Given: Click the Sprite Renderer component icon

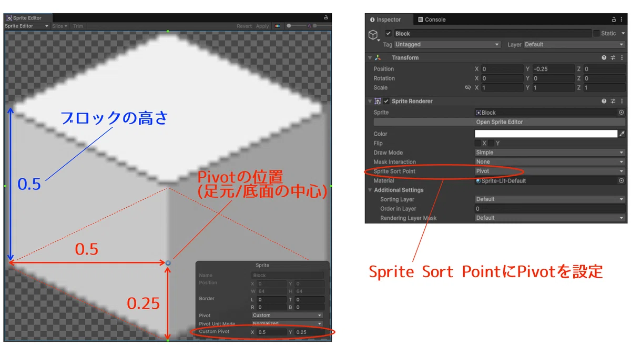Looking at the screenshot, I should point(378,101).
